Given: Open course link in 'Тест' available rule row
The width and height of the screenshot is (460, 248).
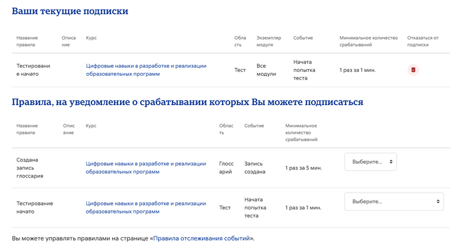Looking at the screenshot, I should pyautogui.click(x=146, y=208).
